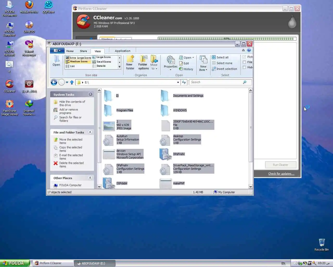The image size is (333, 267).
Task: Click Move the selected items
Action: click(x=71, y=141)
